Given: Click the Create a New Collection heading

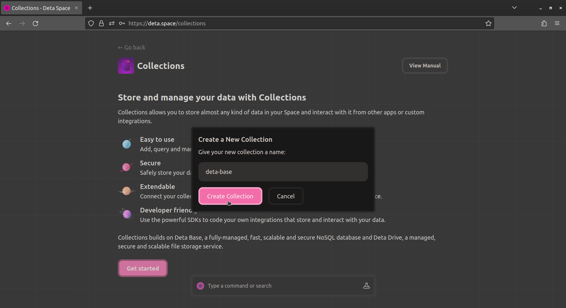Looking at the screenshot, I should coord(235,139).
